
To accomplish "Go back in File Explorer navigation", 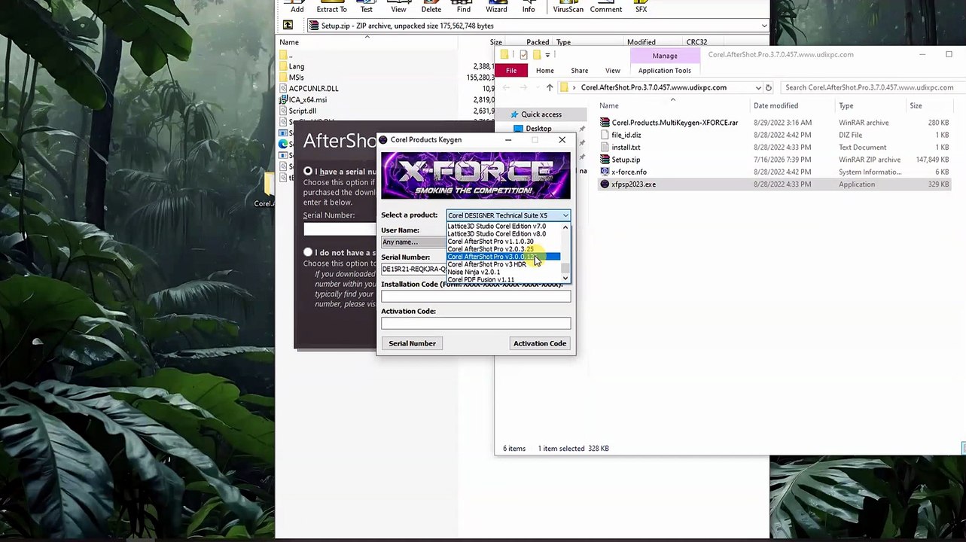I will pos(506,87).
